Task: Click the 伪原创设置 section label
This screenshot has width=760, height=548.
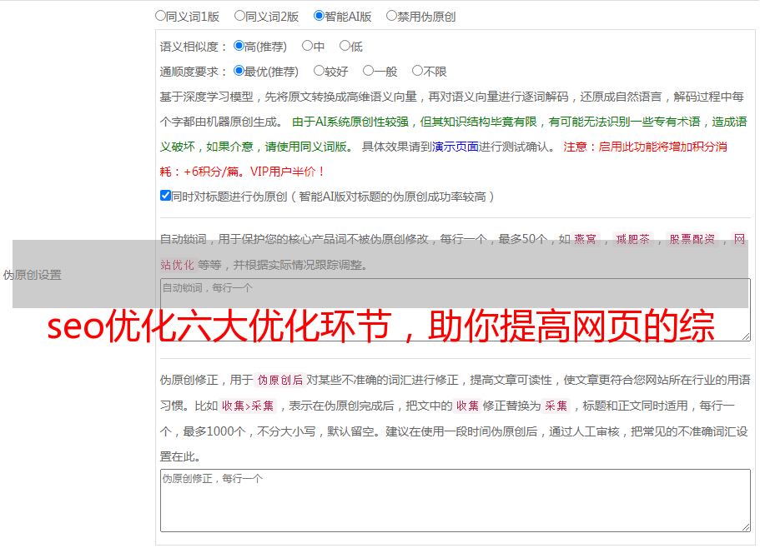Action: coord(33,275)
